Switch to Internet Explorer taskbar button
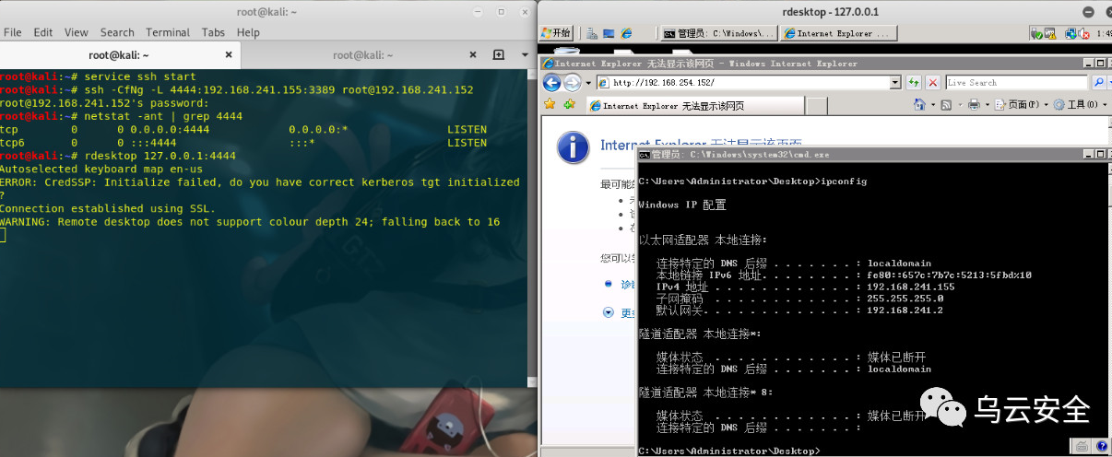The width and height of the screenshot is (1112, 457). tap(839, 33)
